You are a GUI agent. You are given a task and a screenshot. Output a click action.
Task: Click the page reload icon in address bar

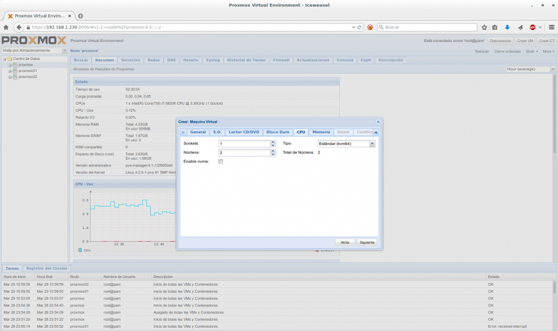[x=360, y=27]
